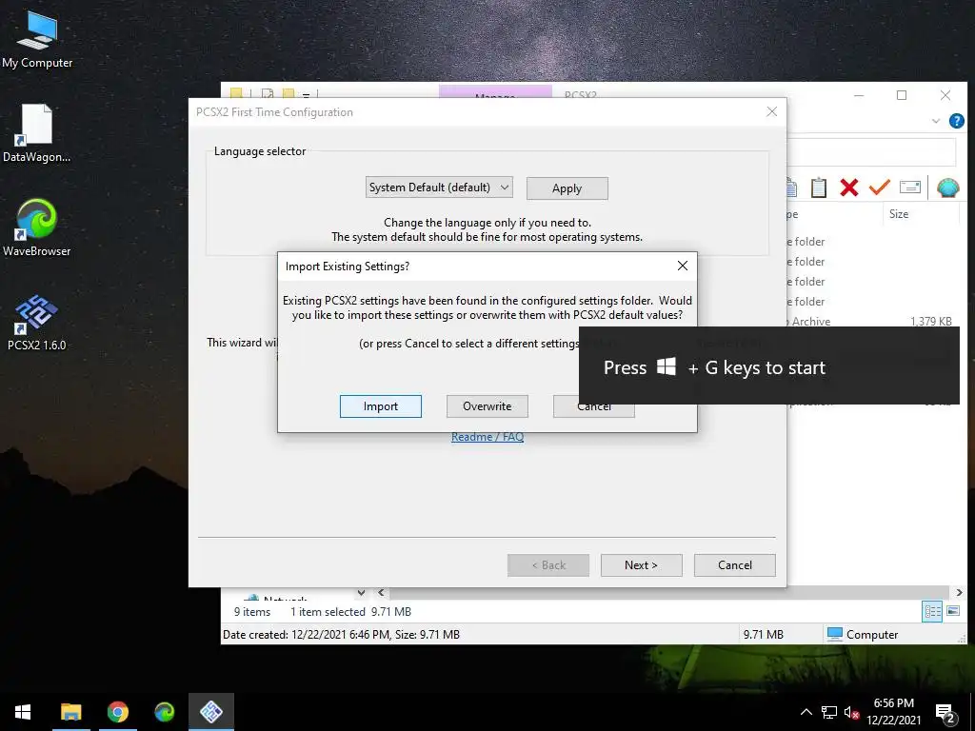
Task: Click the '1 item selected 9.71 MB' text
Action: (x=350, y=612)
